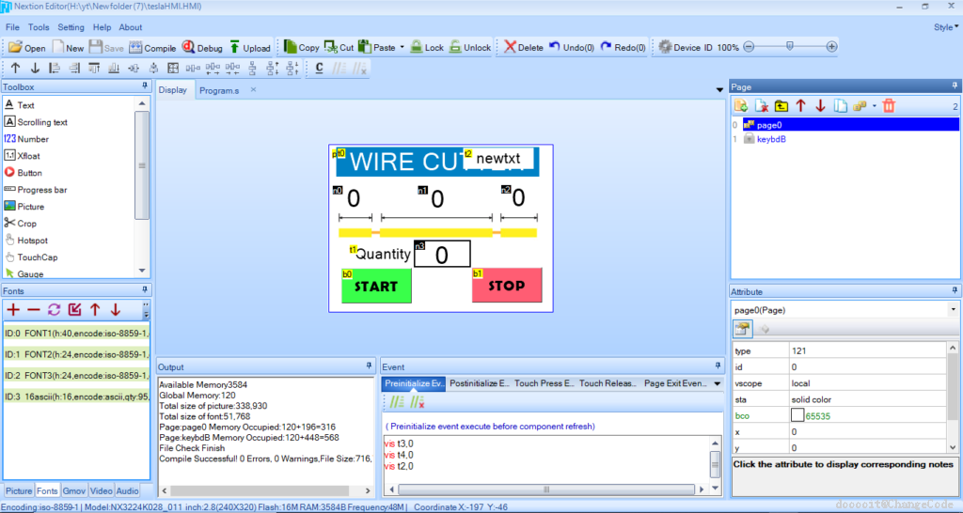Open the Tools menu

coord(39,27)
